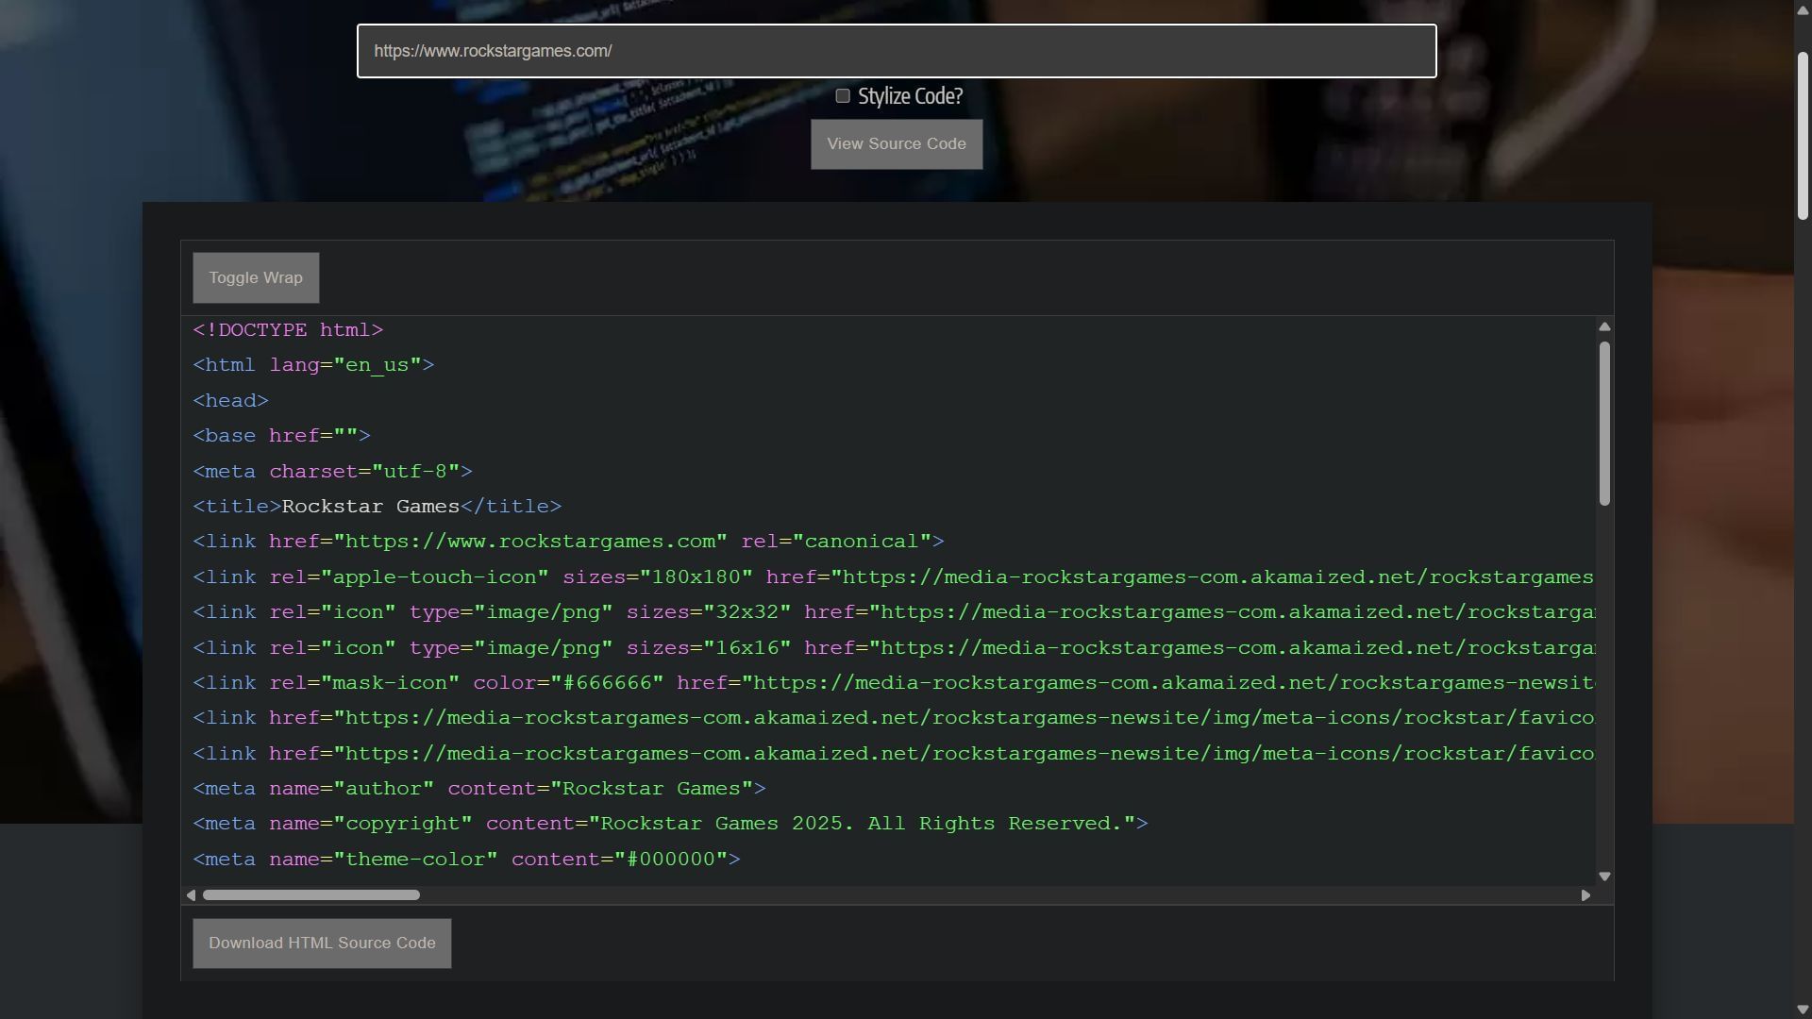Click the URL input field
Screen dimensions: 1812x1019
click(896, 51)
